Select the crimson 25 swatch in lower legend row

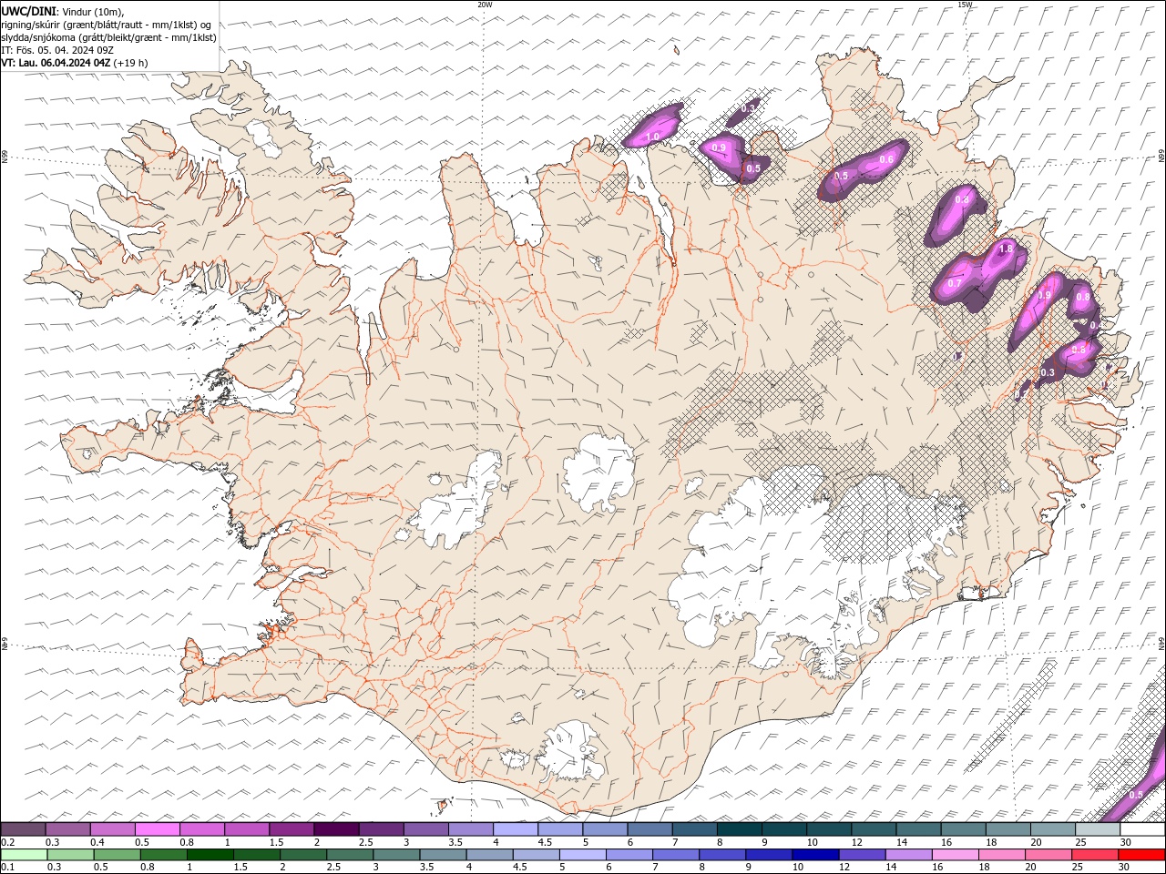[1094, 855]
